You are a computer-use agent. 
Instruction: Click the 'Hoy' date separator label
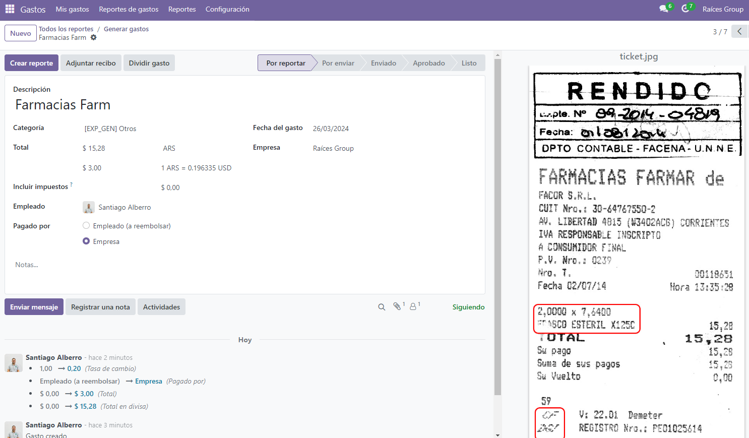click(245, 340)
